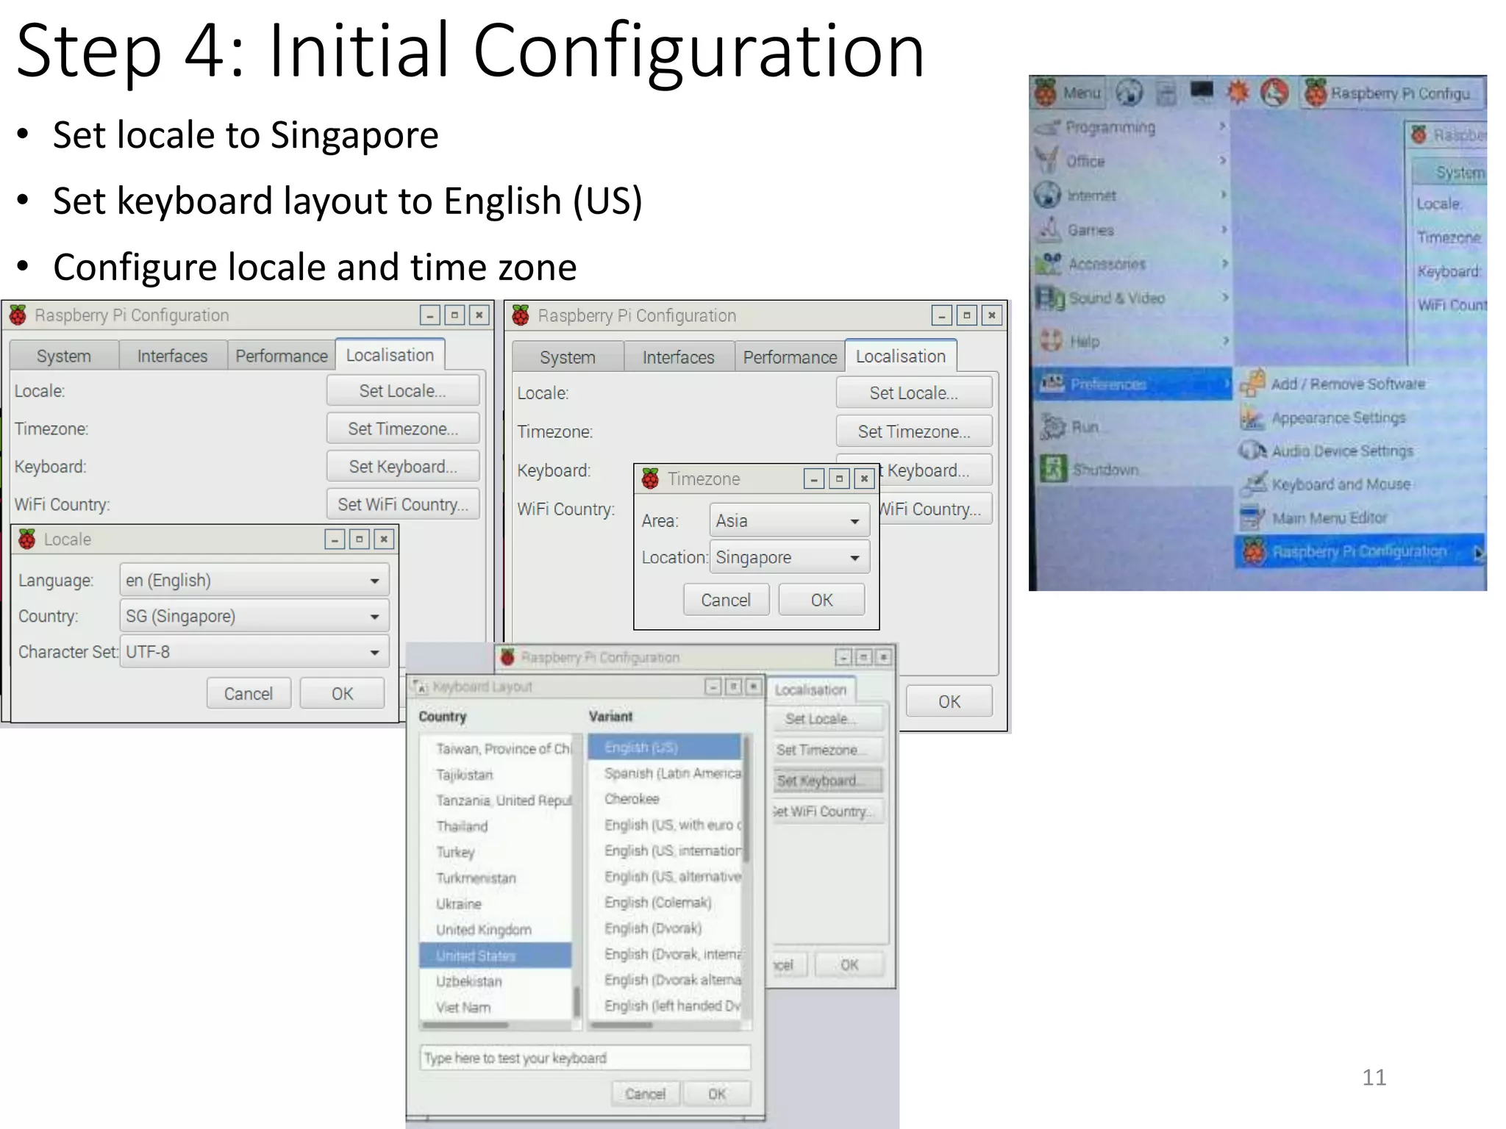Screen dimensions: 1506x1129
Task: Open the Raspberry Pi Menu button
Action: [x=1068, y=93]
